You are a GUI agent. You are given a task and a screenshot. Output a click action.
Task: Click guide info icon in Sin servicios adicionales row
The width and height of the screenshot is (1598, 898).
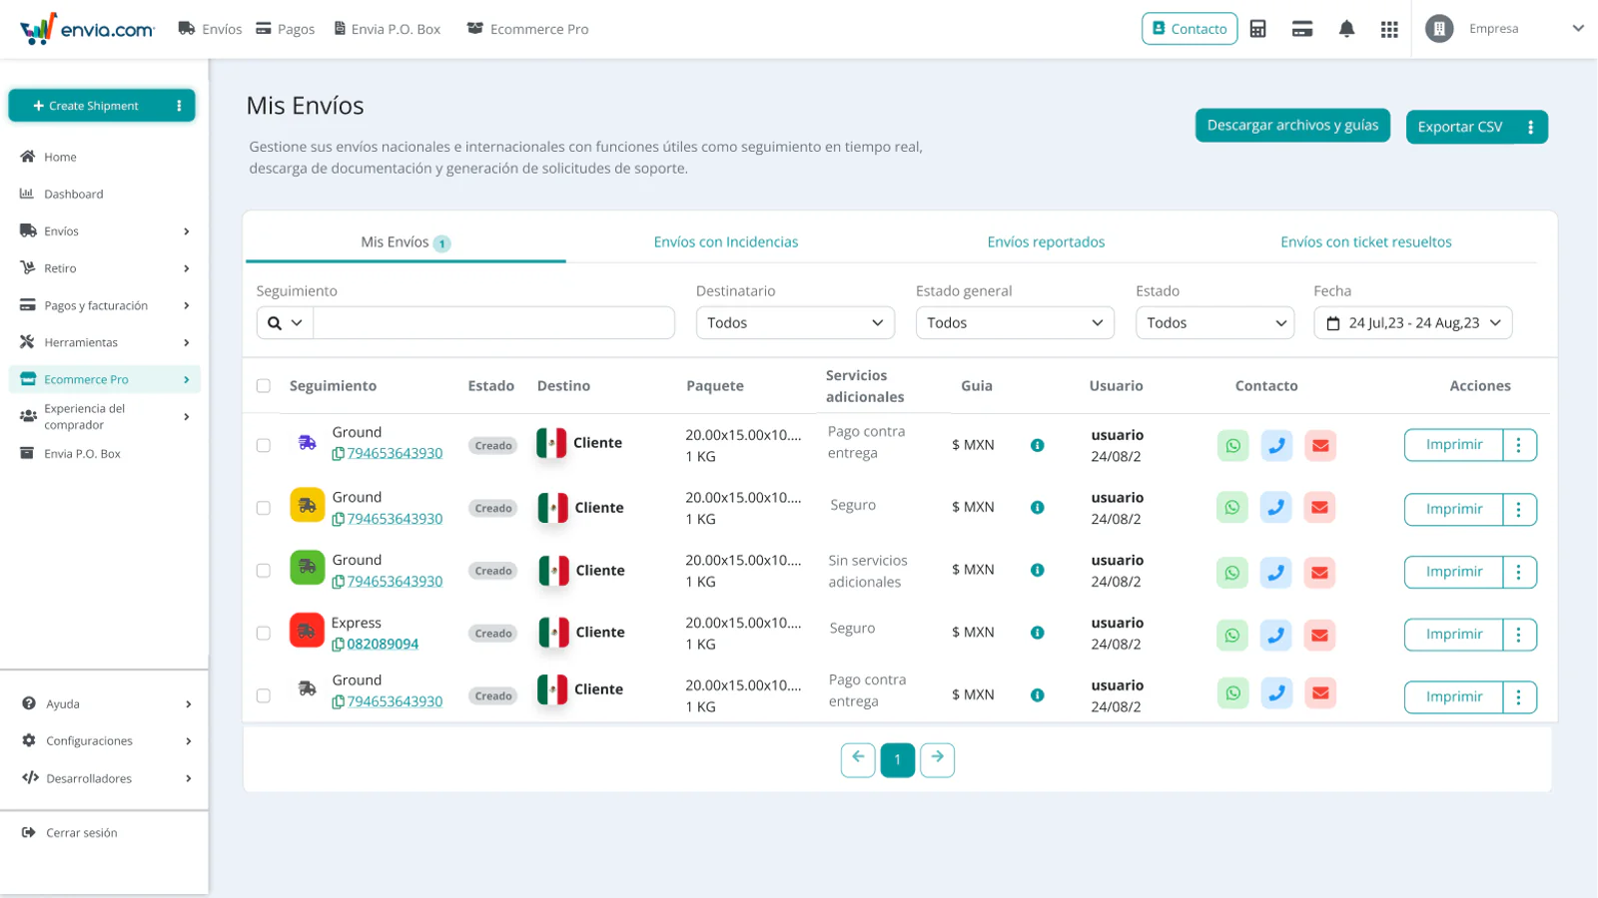tap(1038, 570)
